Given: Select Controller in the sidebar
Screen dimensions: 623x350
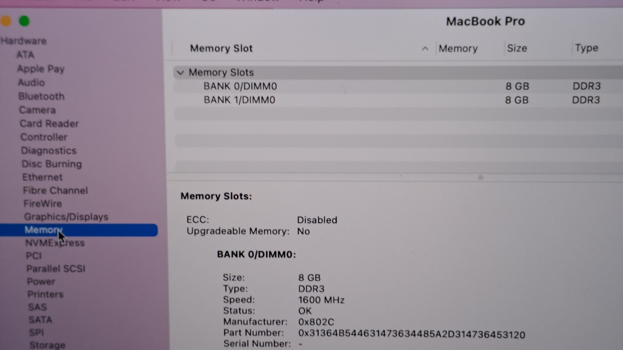Looking at the screenshot, I should coord(44,137).
